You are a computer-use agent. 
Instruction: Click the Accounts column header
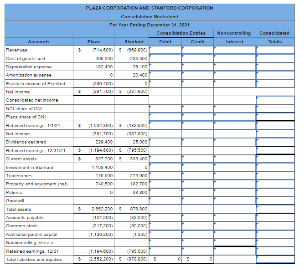tap(39, 41)
